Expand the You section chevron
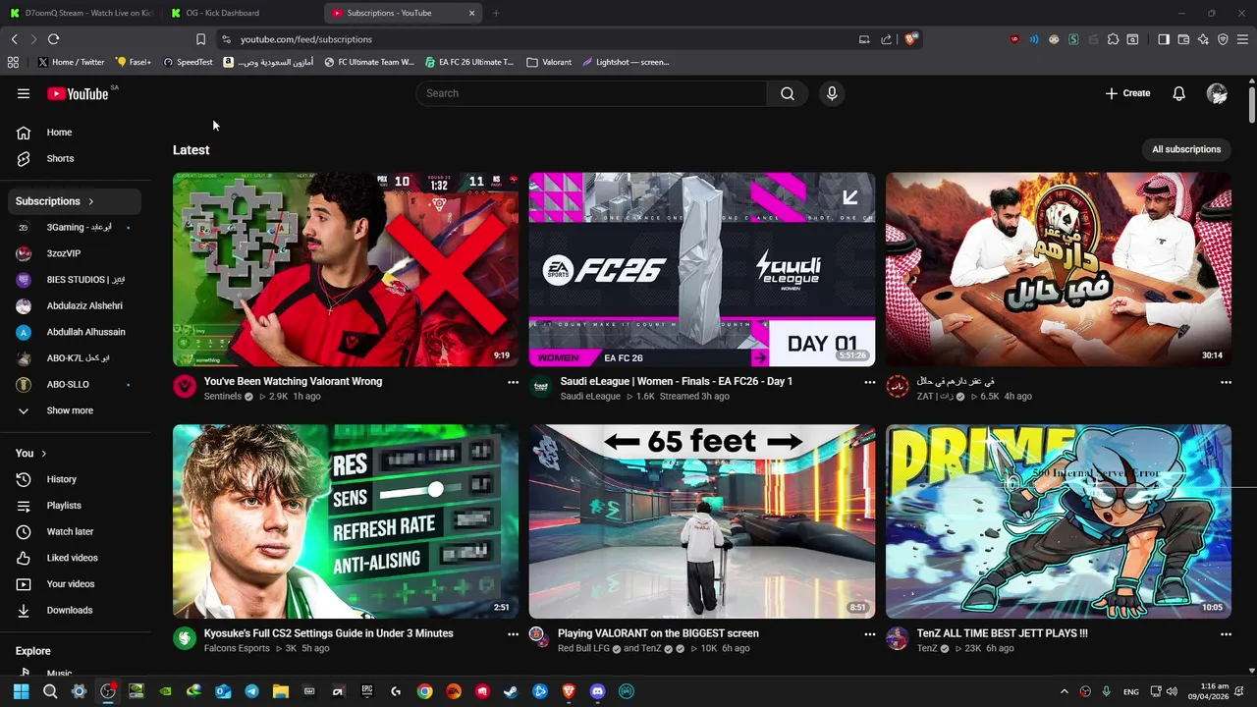The height and width of the screenshot is (707, 1257). point(43,454)
